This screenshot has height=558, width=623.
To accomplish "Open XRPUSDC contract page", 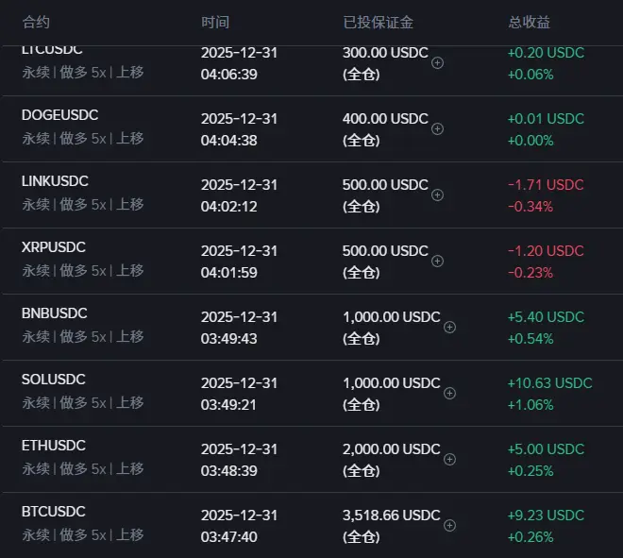I will [x=54, y=247].
